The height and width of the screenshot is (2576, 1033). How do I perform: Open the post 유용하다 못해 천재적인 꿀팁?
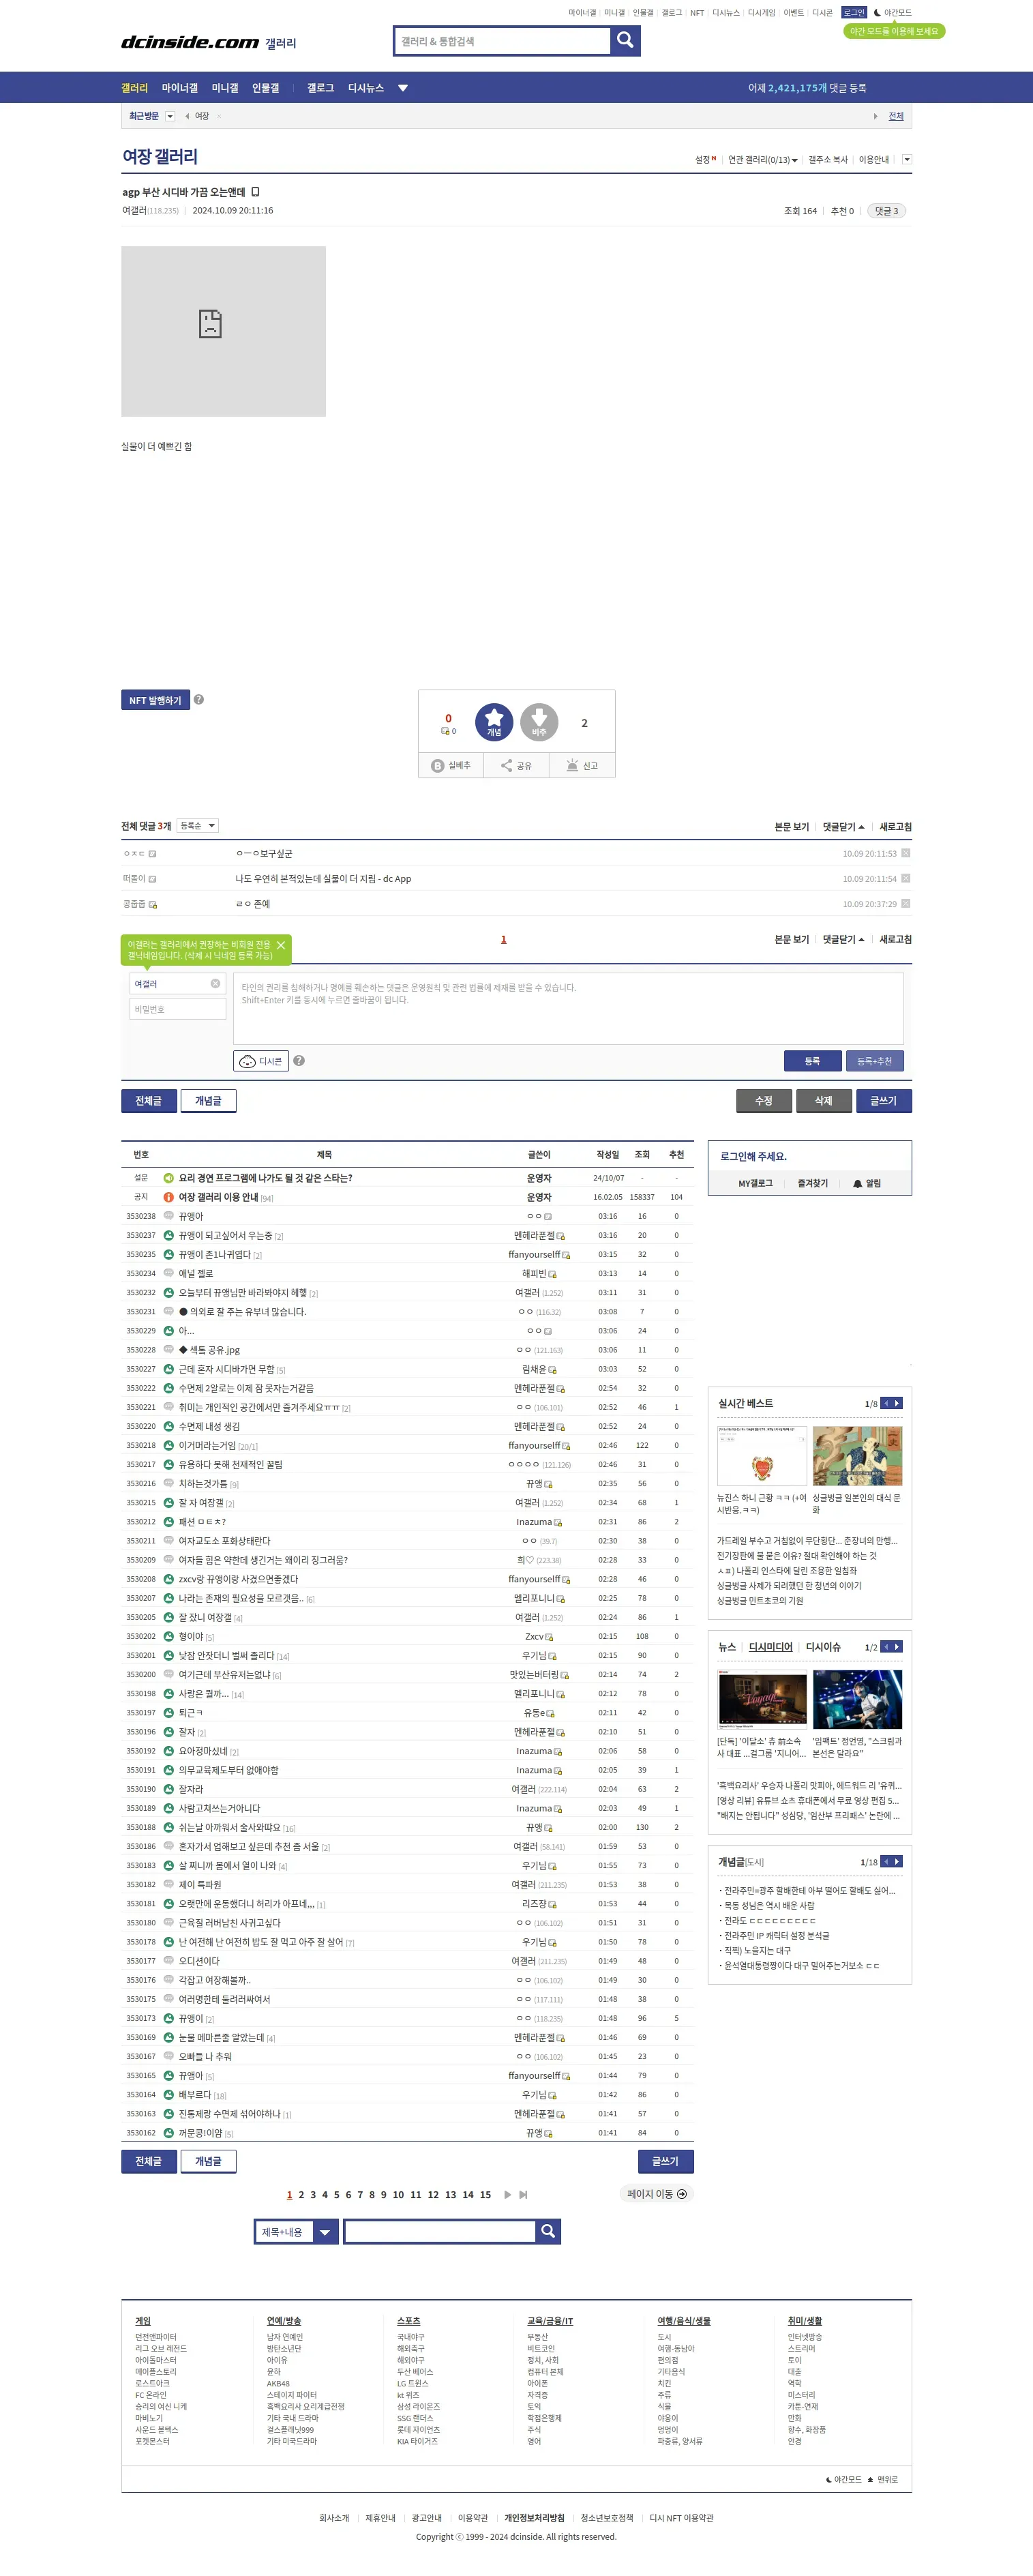point(231,1464)
